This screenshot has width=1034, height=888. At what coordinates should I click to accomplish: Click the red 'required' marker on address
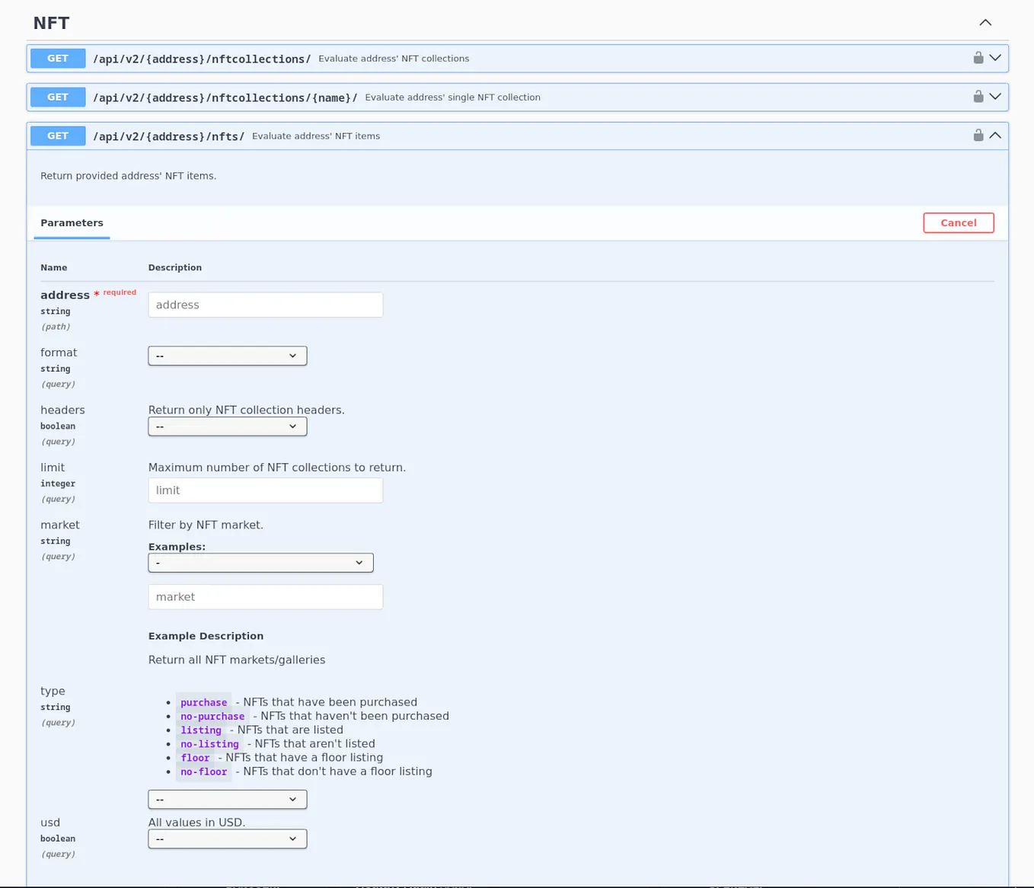click(120, 292)
